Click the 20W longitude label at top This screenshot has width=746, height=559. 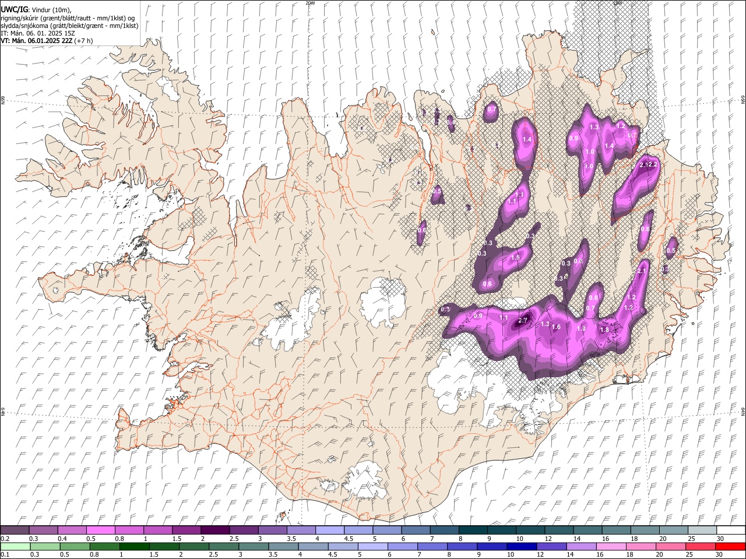[x=310, y=3]
